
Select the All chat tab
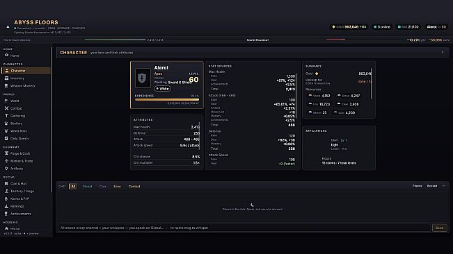pos(73,186)
